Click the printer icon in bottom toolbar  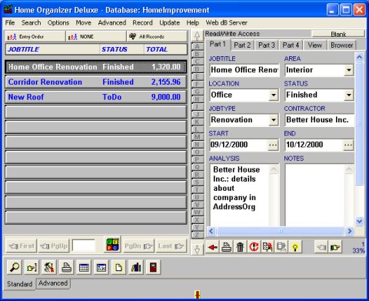point(67,267)
